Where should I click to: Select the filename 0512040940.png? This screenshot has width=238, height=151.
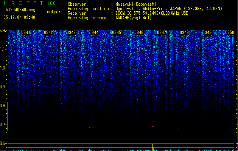pos(19,10)
